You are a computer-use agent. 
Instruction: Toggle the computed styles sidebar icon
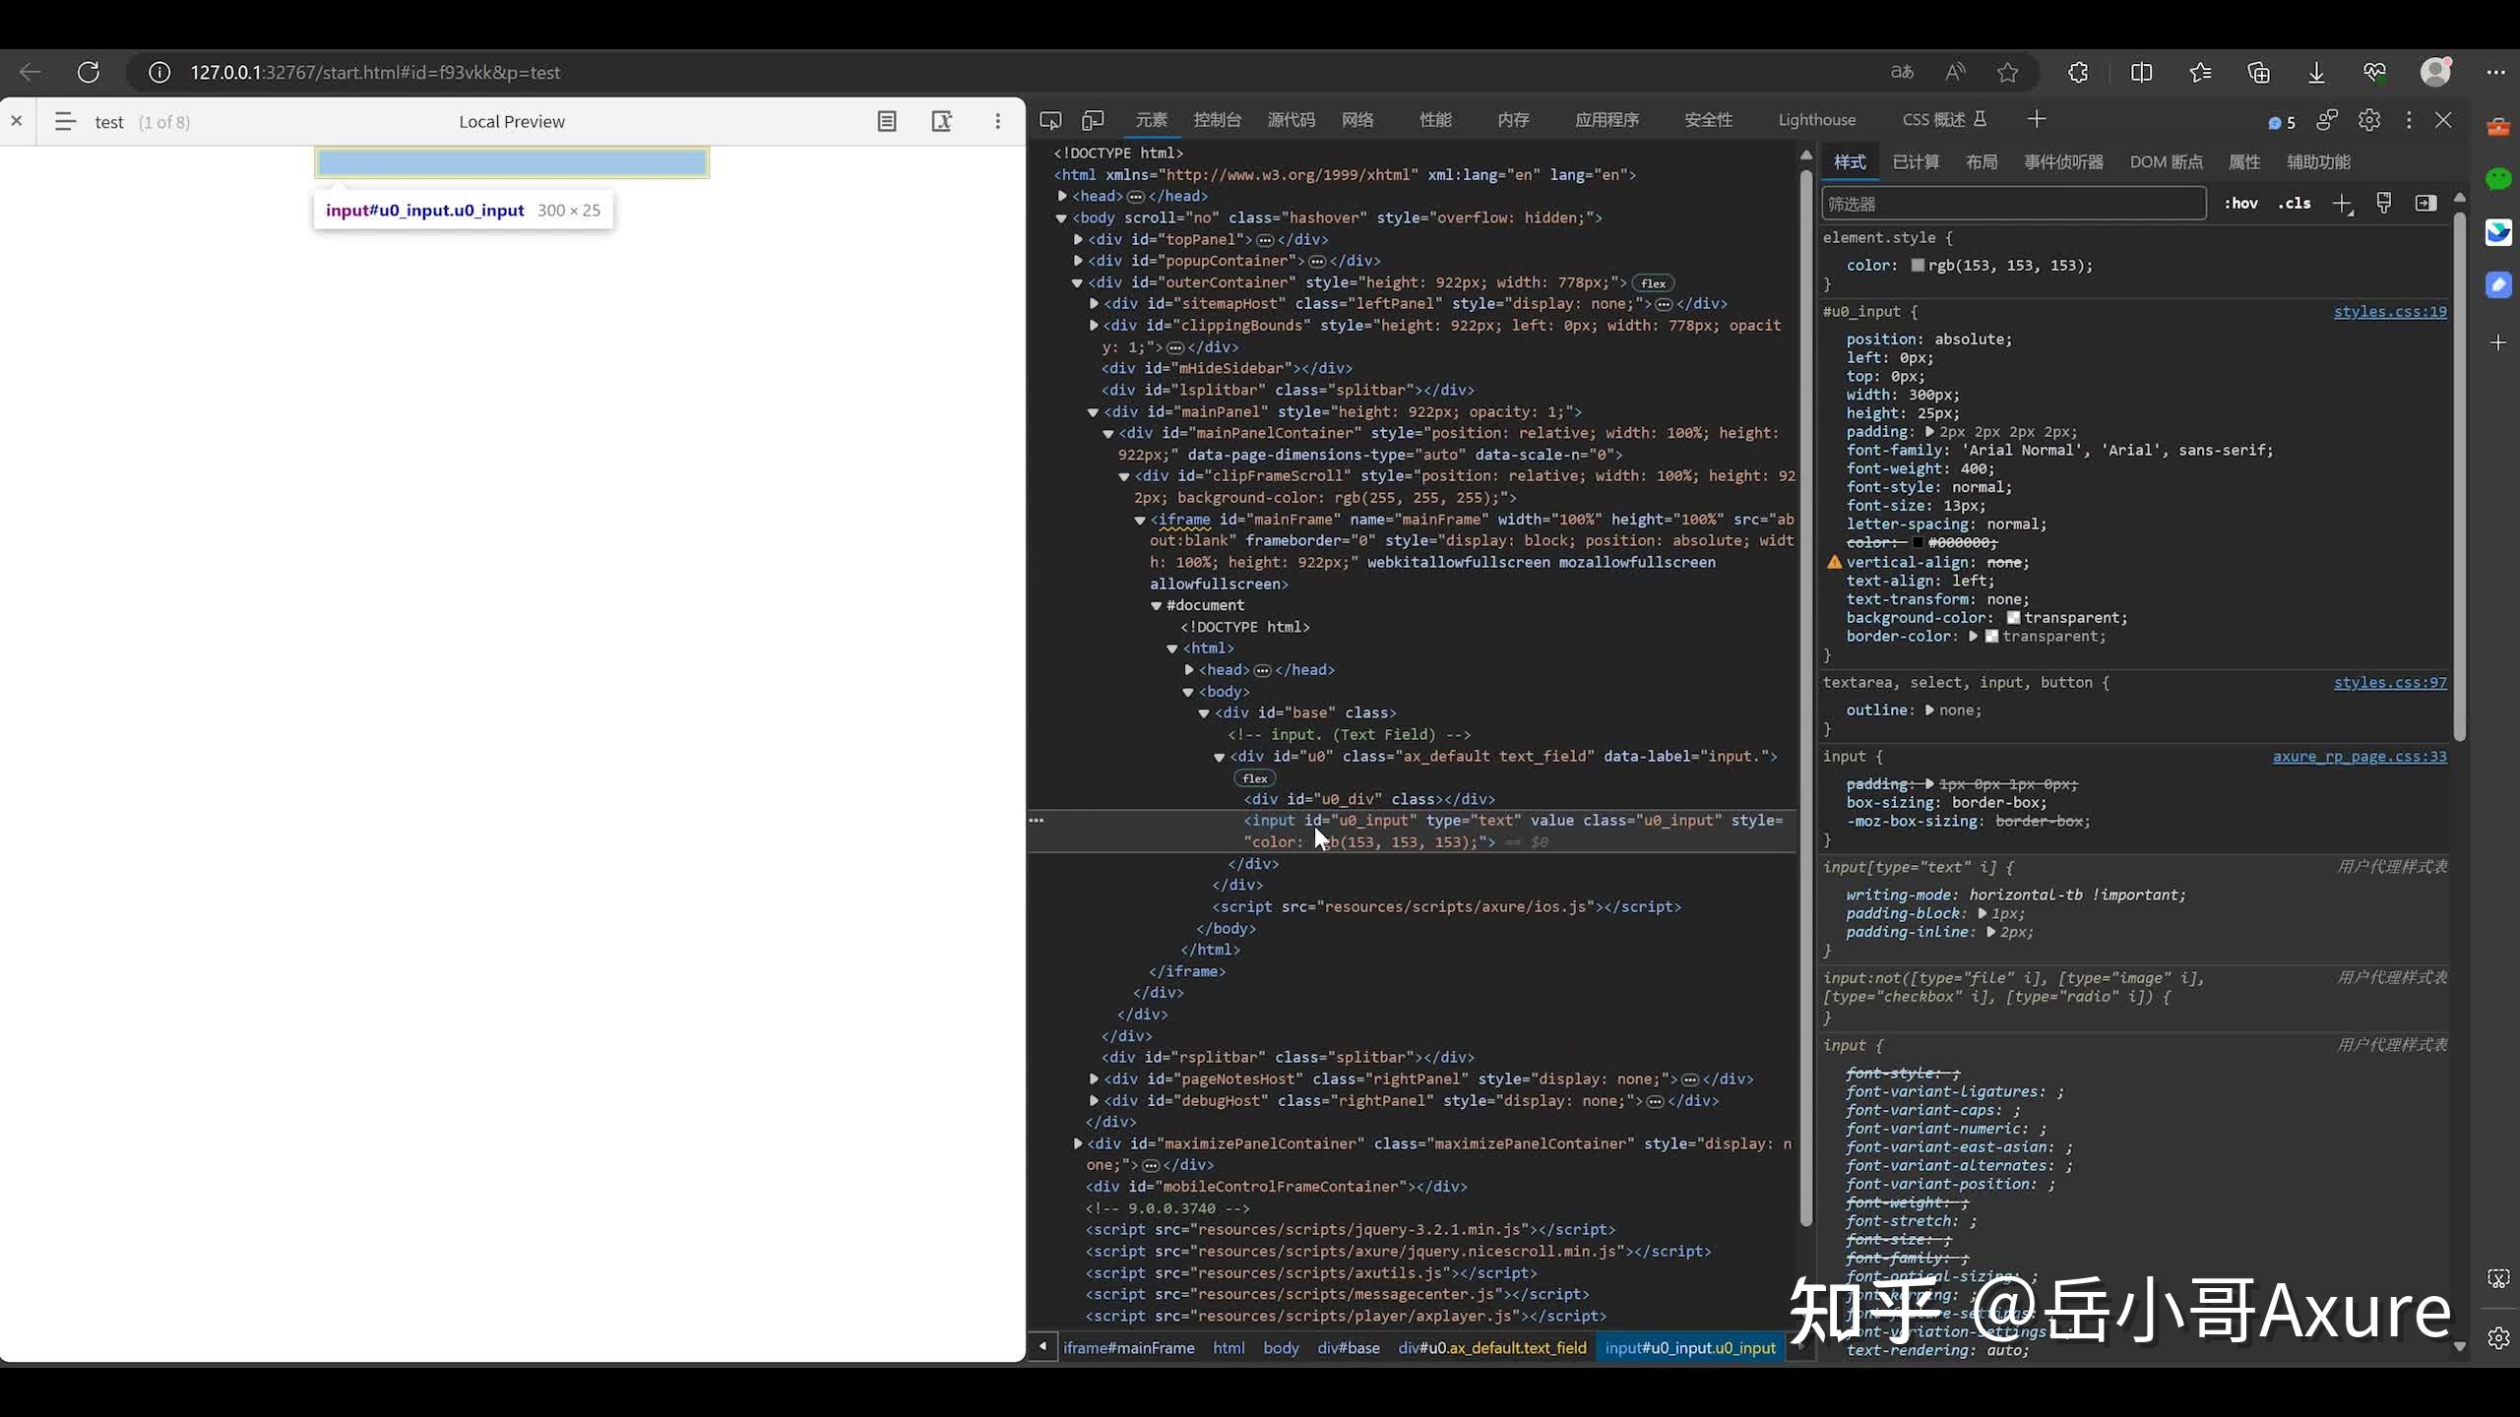coord(2425,204)
